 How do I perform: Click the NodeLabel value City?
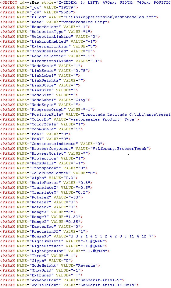(80, 100)
